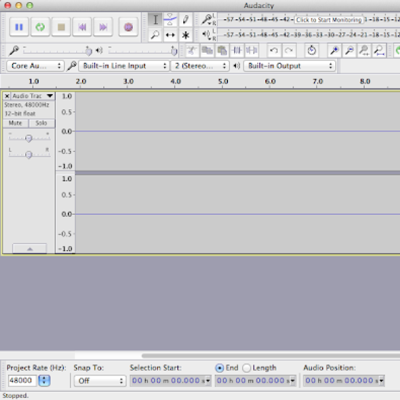Click Fit Selection zoom icon
400x400 pixels.
click(364, 51)
